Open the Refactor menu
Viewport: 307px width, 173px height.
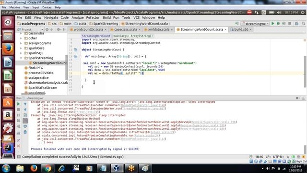[93, 17]
